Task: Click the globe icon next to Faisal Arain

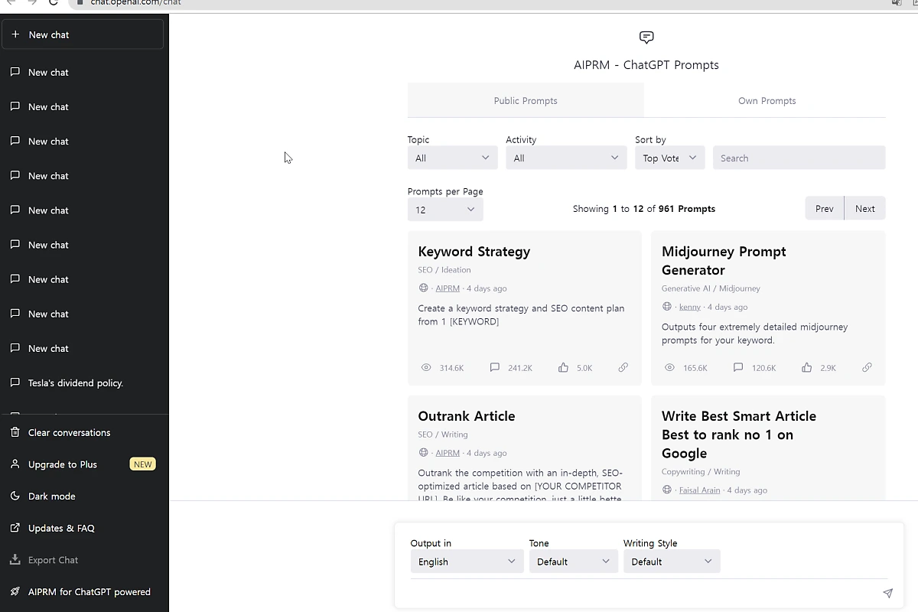Action: 667,490
